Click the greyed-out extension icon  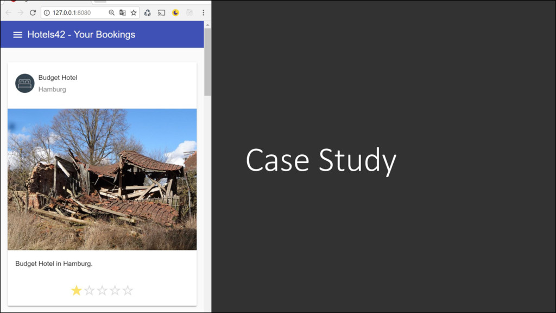[189, 13]
